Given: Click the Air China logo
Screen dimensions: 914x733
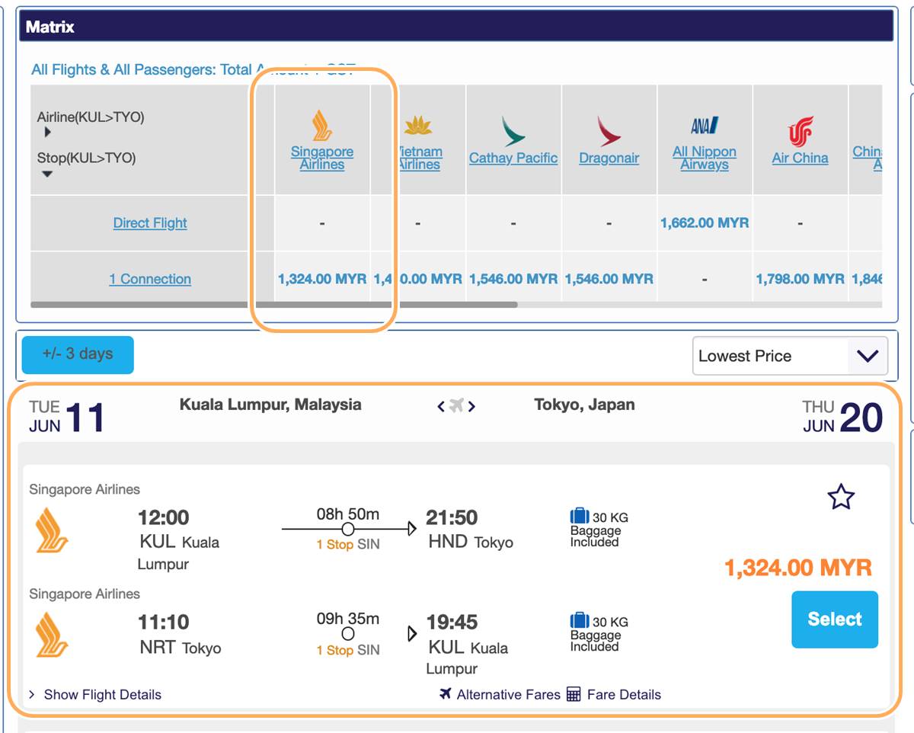Looking at the screenshot, I should click(x=800, y=131).
